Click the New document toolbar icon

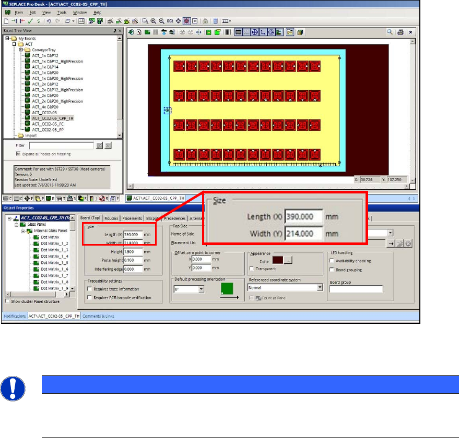[6, 21]
